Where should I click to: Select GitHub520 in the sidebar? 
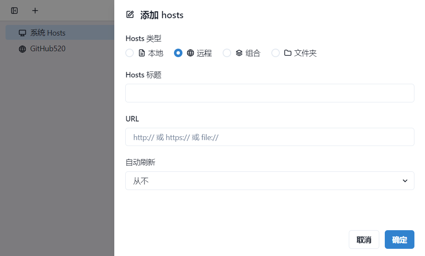[60, 49]
